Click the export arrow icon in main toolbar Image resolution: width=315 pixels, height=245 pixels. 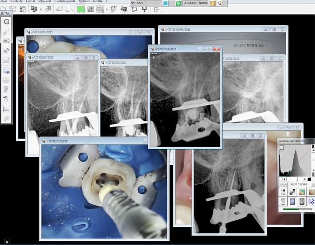pos(157,9)
